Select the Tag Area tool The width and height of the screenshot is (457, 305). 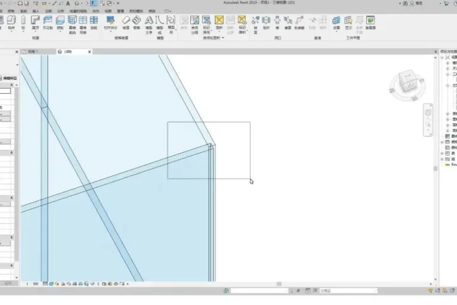242,25
